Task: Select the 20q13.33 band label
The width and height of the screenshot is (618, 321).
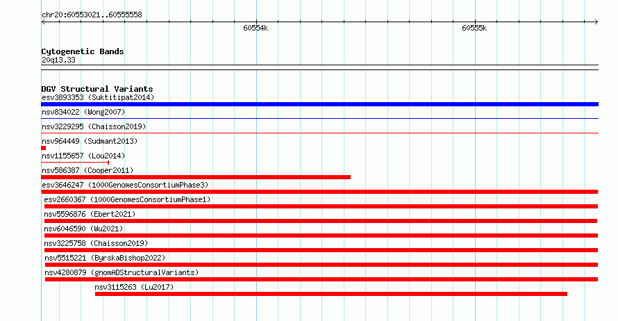Action: (58, 60)
